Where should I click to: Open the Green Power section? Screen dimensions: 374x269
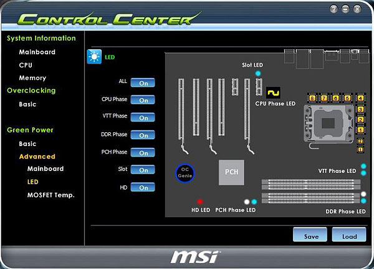30,130
